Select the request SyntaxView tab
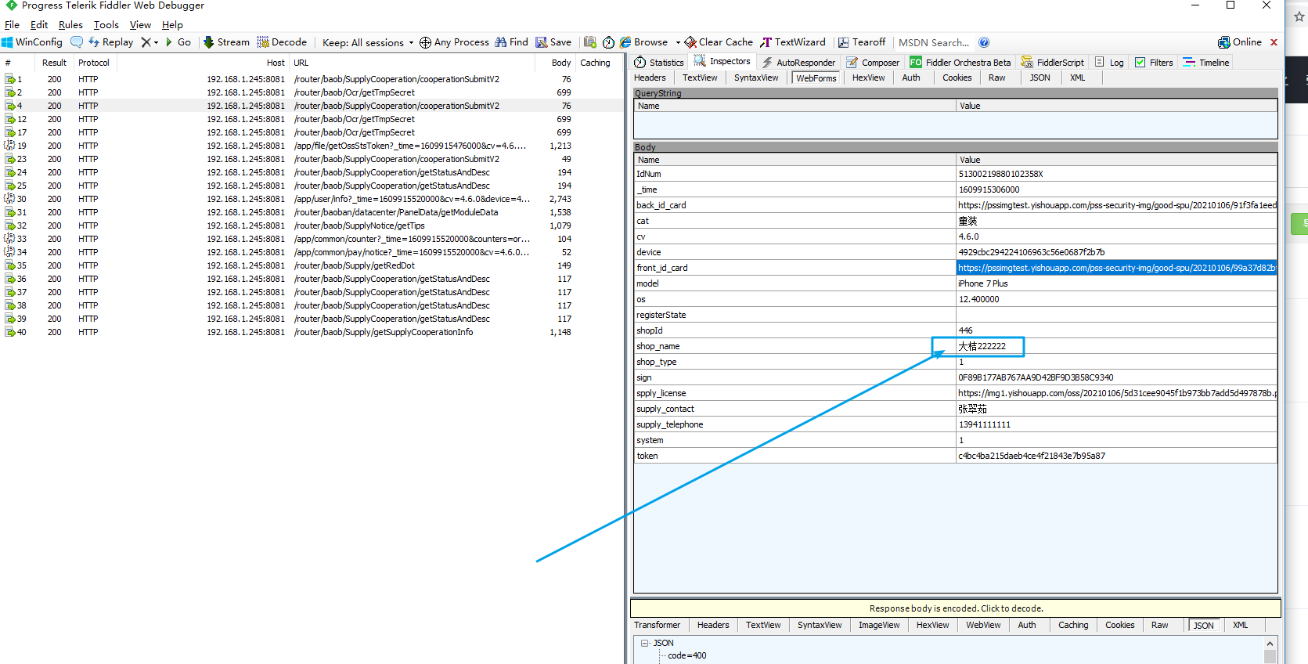 click(756, 78)
